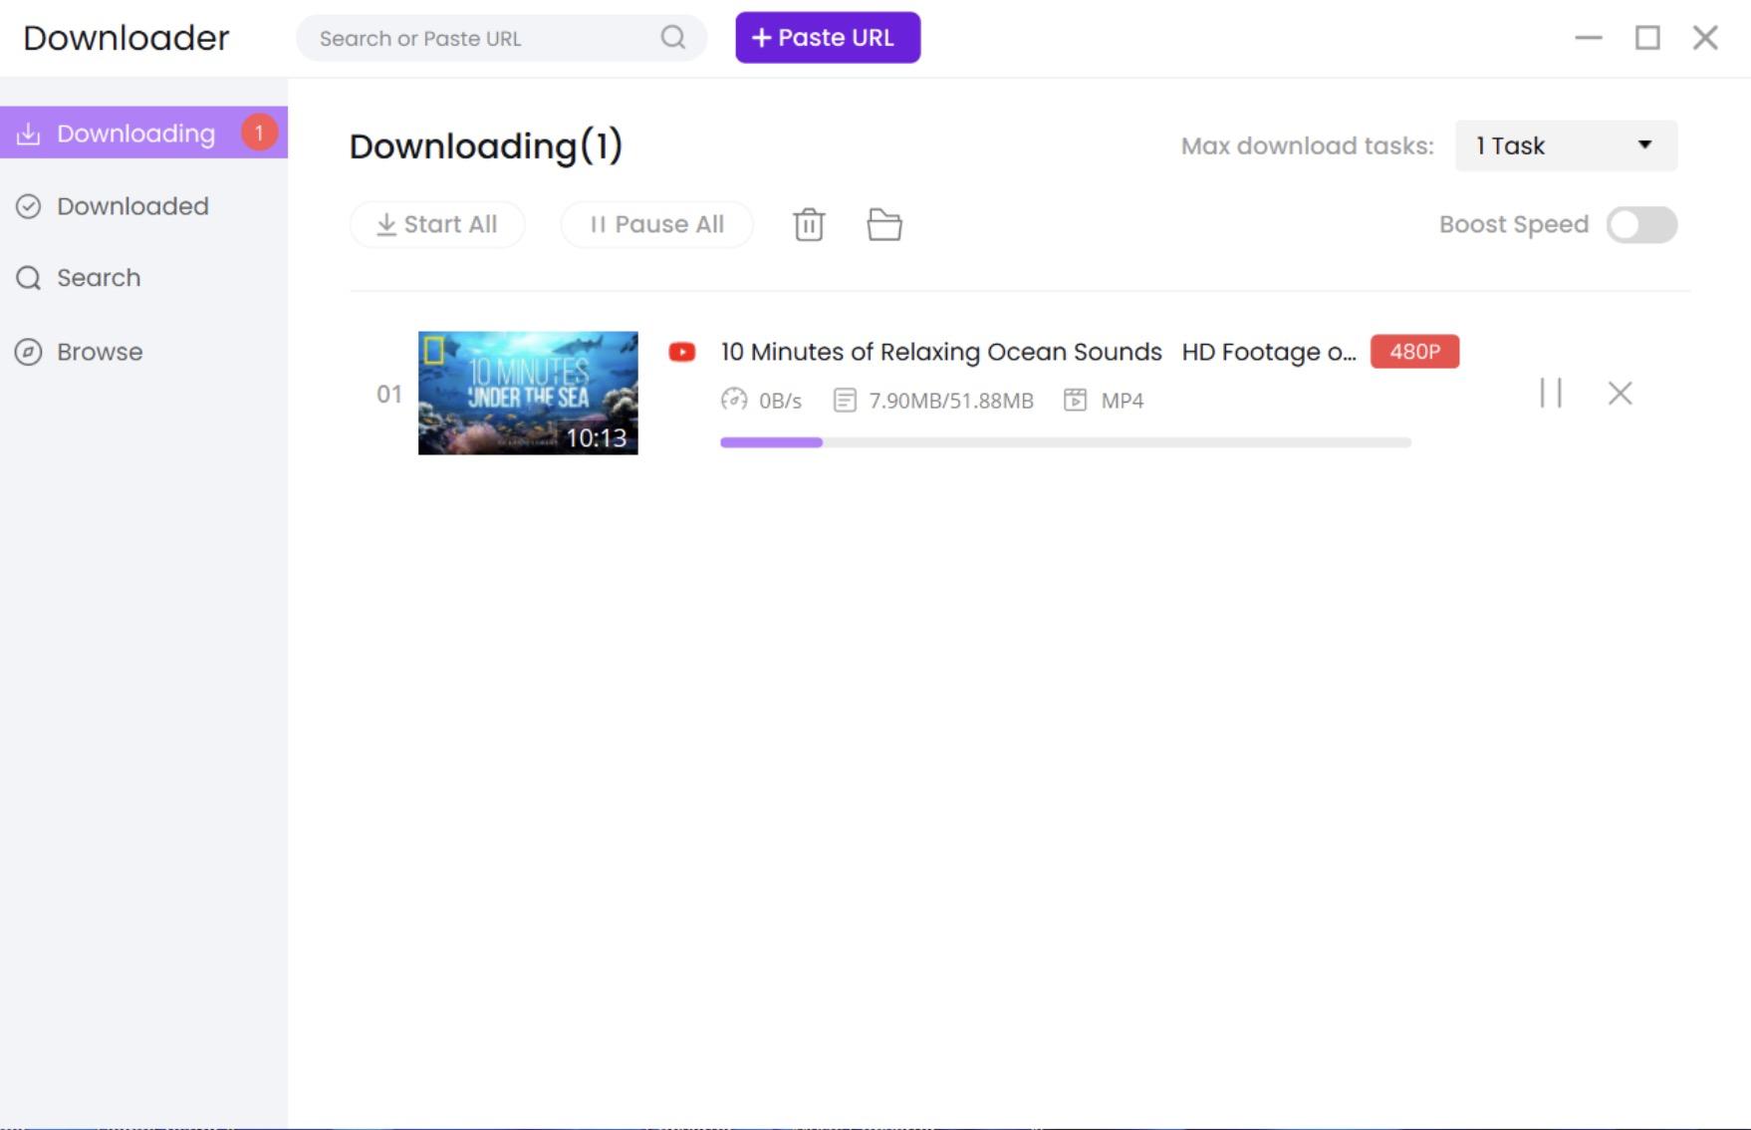Open the download folder icon

[883, 225]
